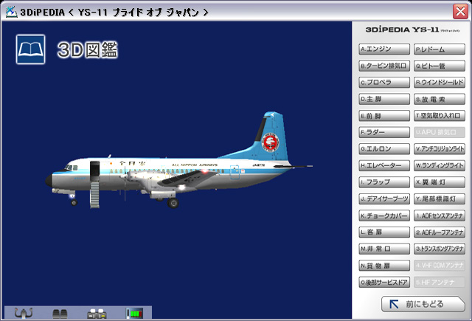
Task: Select B.タービン排気口 button
Action: coord(384,66)
